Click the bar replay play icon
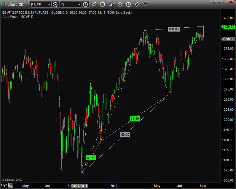The width and height of the screenshot is (236, 189). 120,4
